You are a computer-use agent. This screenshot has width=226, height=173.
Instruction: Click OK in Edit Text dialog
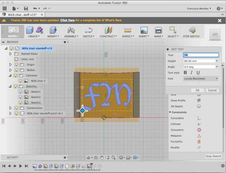tap(198, 90)
